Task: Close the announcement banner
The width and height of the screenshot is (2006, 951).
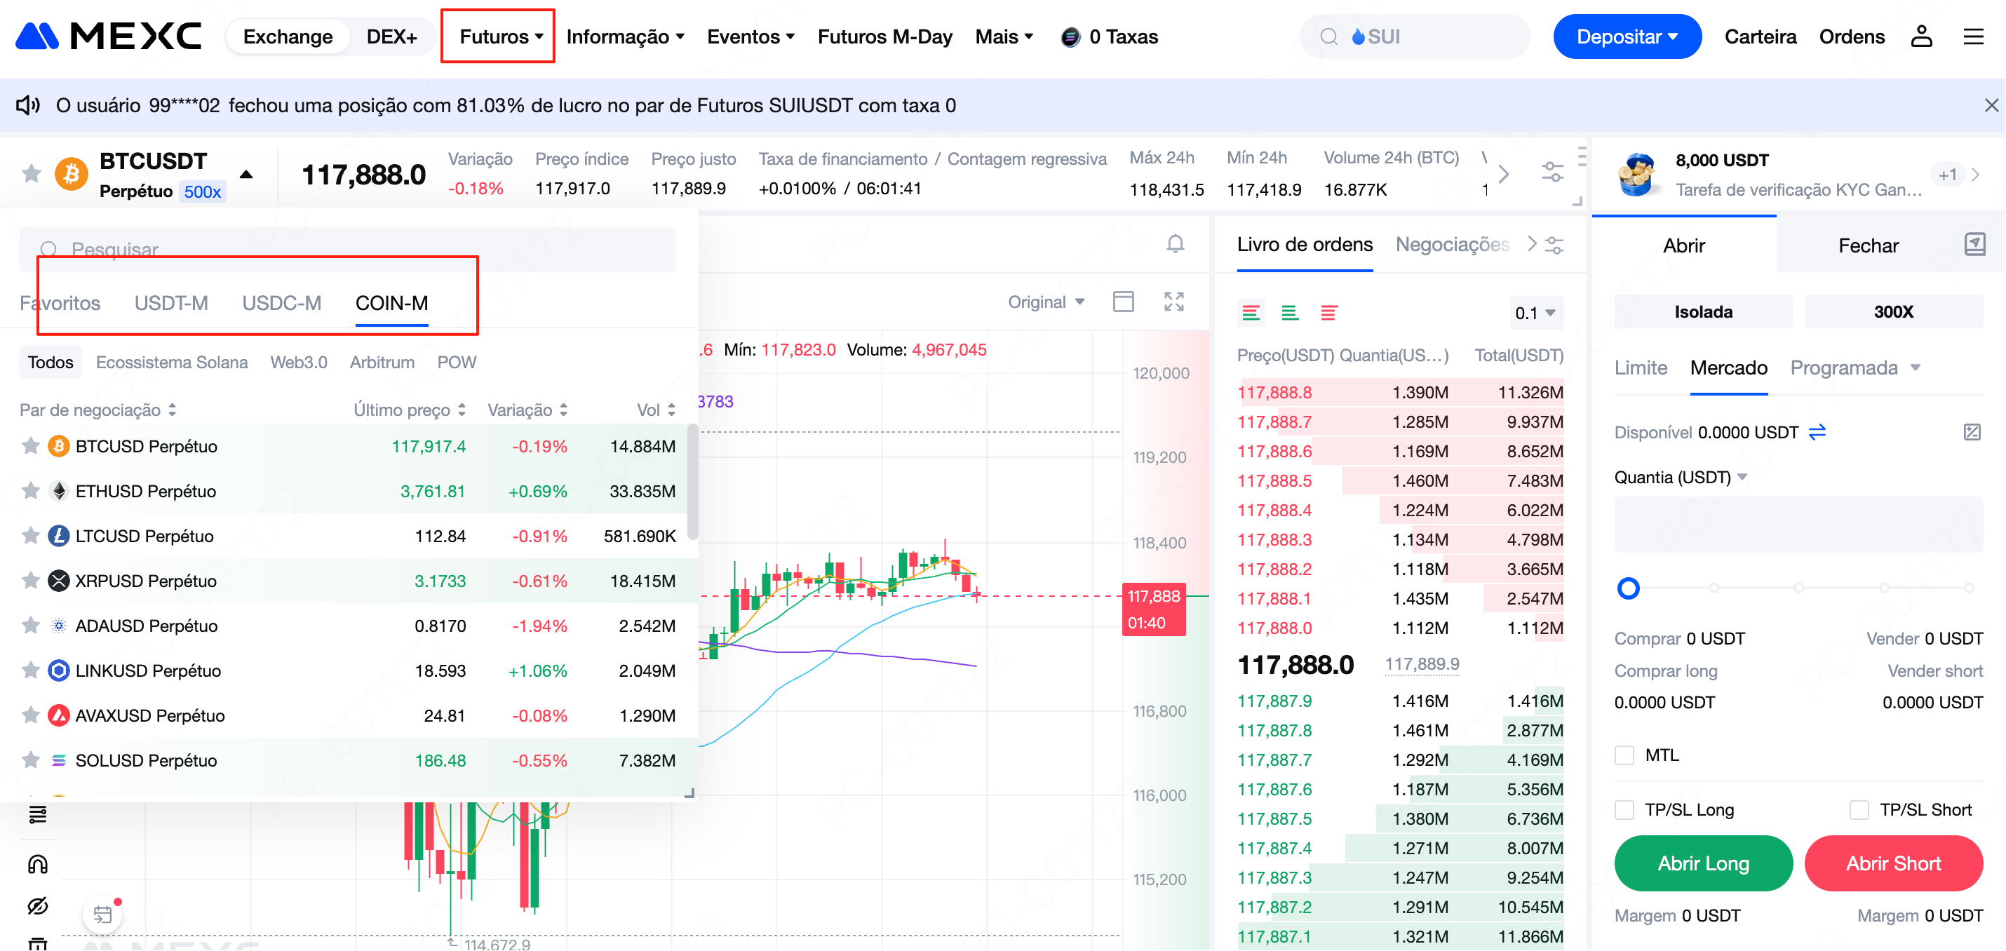Action: (x=1991, y=105)
